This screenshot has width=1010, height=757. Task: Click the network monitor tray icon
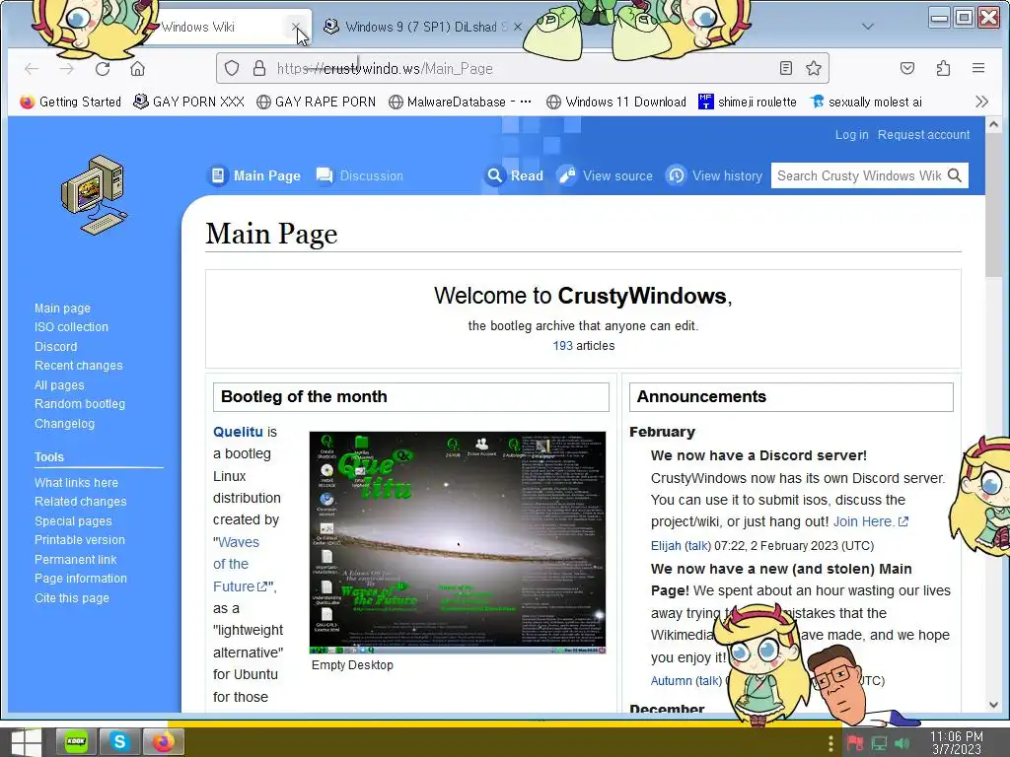point(879,743)
